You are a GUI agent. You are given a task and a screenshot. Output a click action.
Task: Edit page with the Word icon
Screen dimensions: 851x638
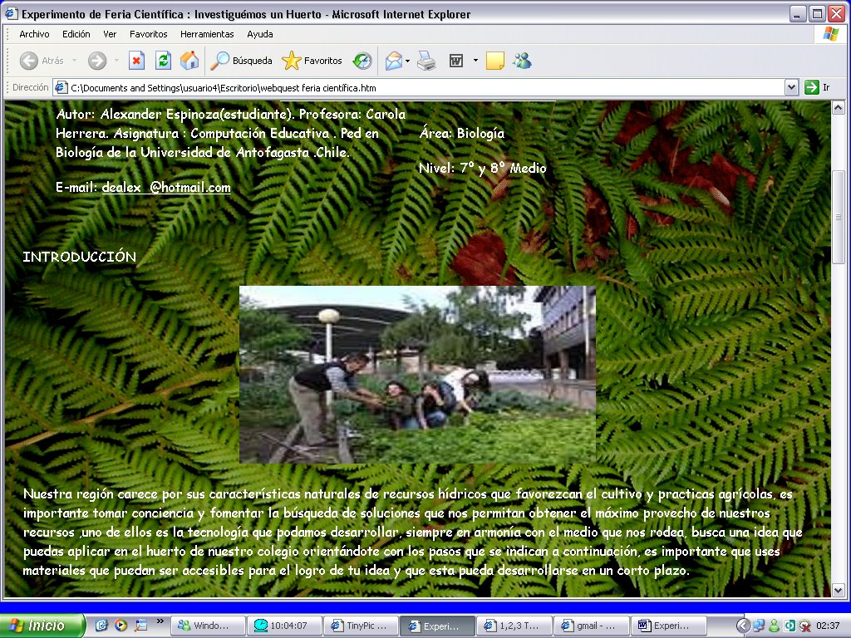click(x=456, y=61)
